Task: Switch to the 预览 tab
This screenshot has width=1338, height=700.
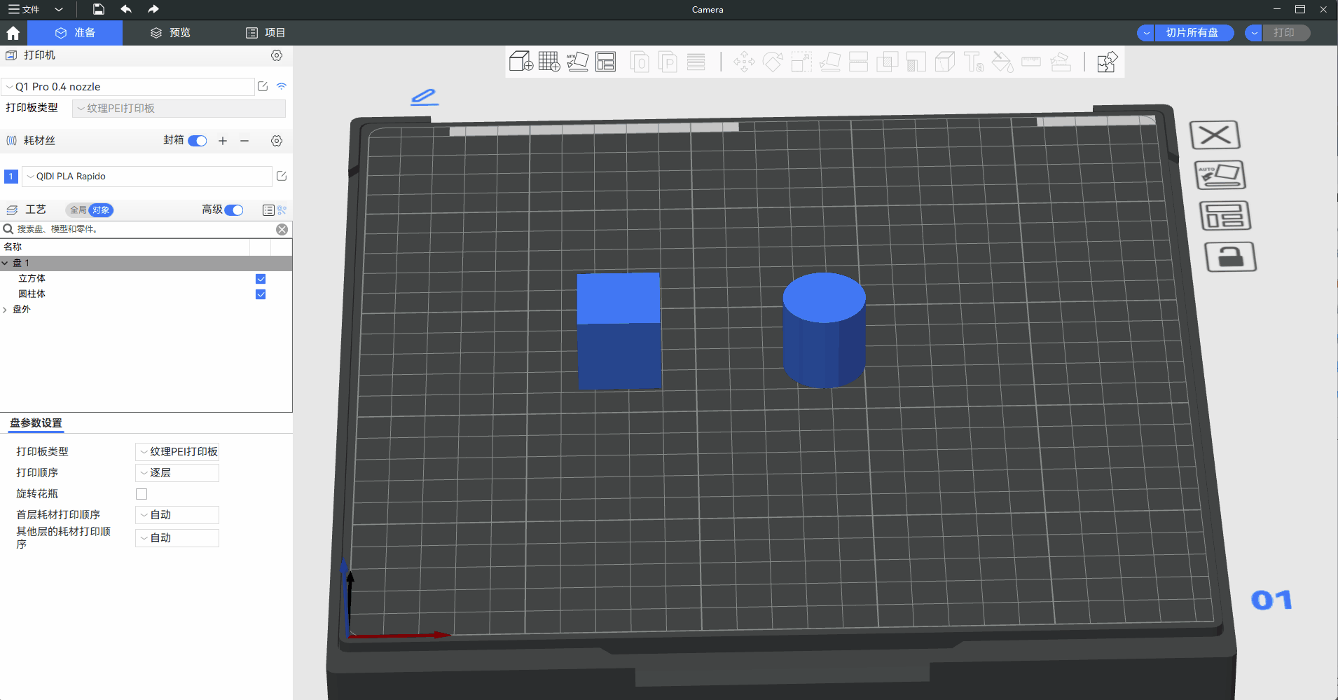Action: pyautogui.click(x=171, y=33)
